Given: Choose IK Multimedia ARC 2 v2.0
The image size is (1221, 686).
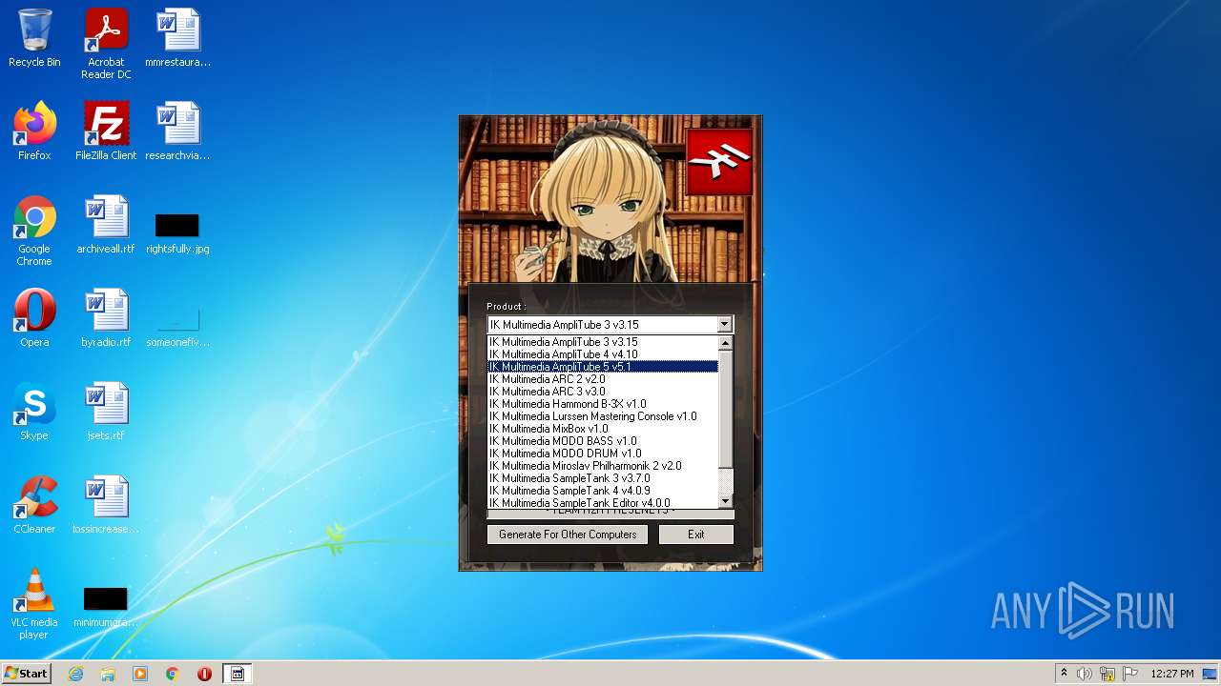Looking at the screenshot, I should [603, 379].
